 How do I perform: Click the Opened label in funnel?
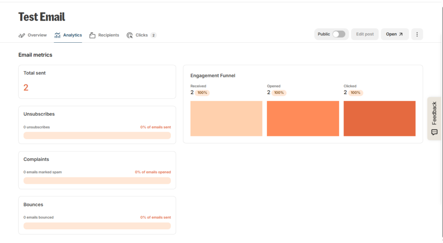(274, 86)
